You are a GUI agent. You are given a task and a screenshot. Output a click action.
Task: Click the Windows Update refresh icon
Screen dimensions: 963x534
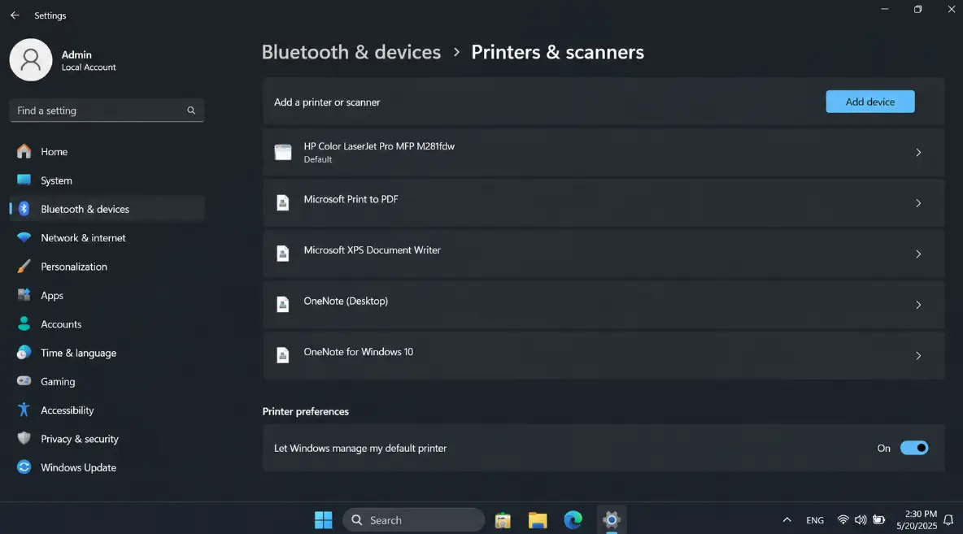click(x=24, y=467)
